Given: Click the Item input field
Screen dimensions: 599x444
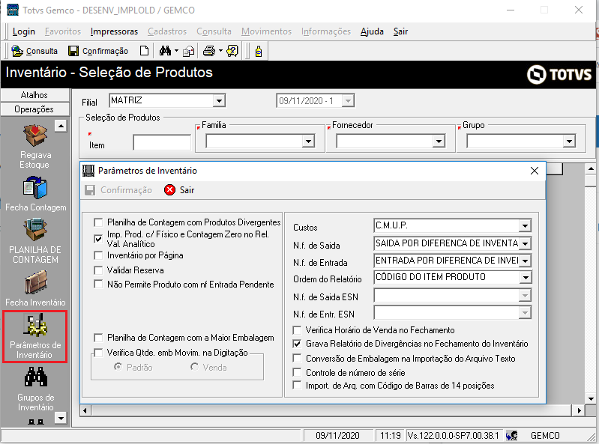Looking at the screenshot, I should (x=162, y=142).
